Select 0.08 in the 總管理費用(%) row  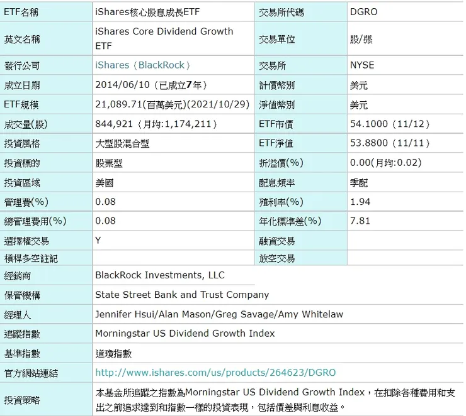105,221
